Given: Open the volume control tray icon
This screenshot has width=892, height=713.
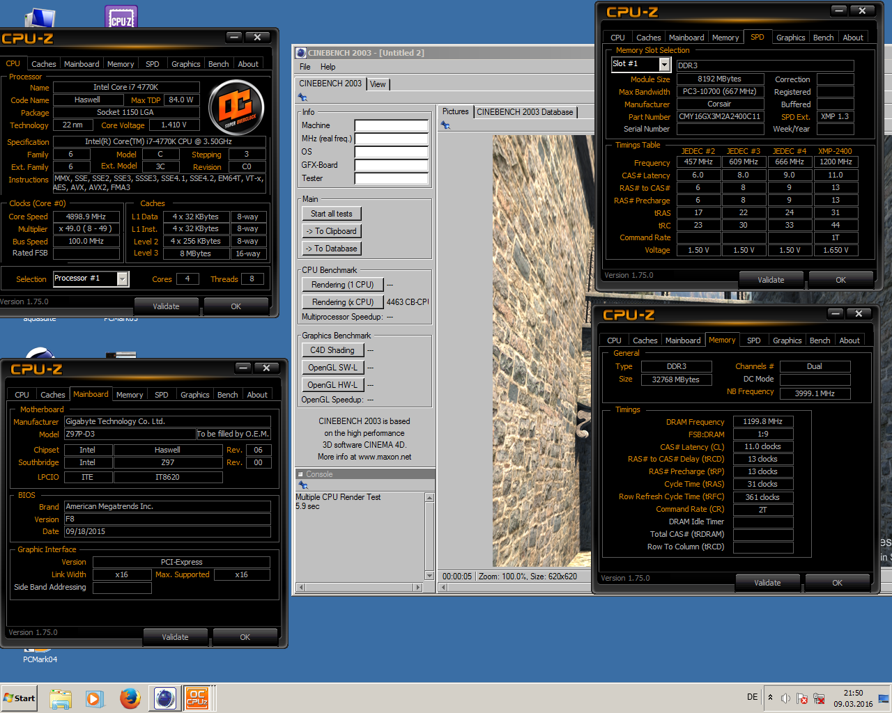Looking at the screenshot, I should [785, 698].
